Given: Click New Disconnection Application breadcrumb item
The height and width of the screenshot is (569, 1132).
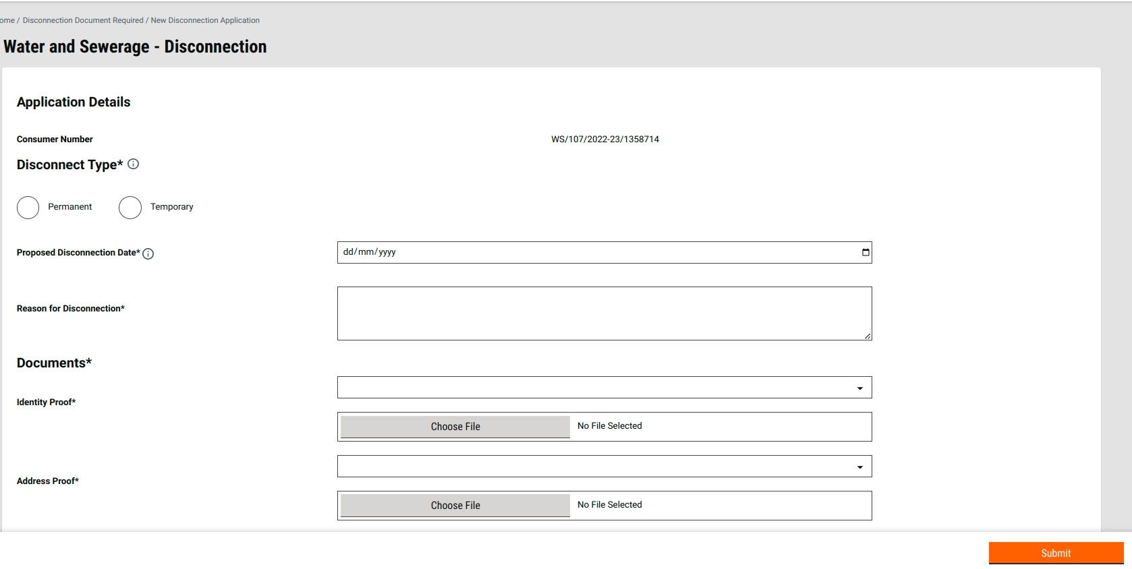Looking at the screenshot, I should [x=205, y=20].
